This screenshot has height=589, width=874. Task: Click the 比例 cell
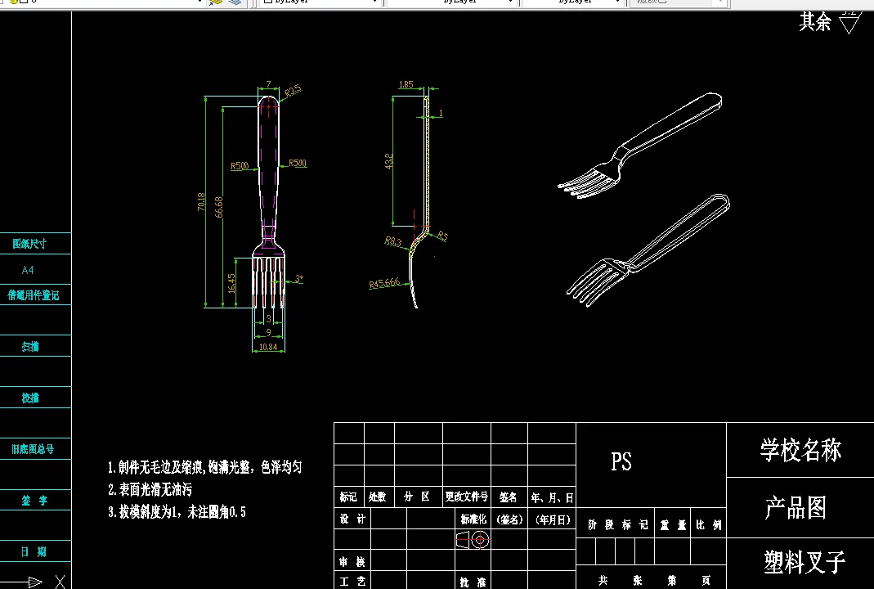point(709,525)
